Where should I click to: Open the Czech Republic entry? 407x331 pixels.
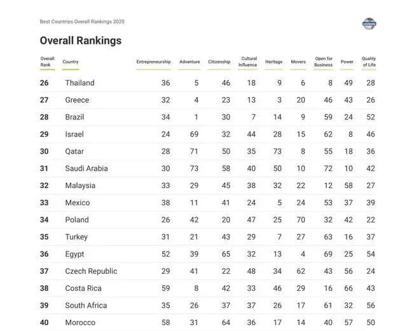[208, 271]
